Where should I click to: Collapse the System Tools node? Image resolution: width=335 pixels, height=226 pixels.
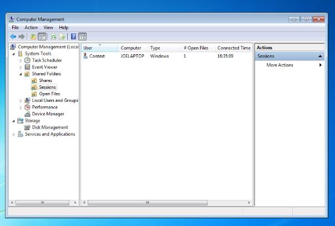pyautogui.click(x=14, y=54)
